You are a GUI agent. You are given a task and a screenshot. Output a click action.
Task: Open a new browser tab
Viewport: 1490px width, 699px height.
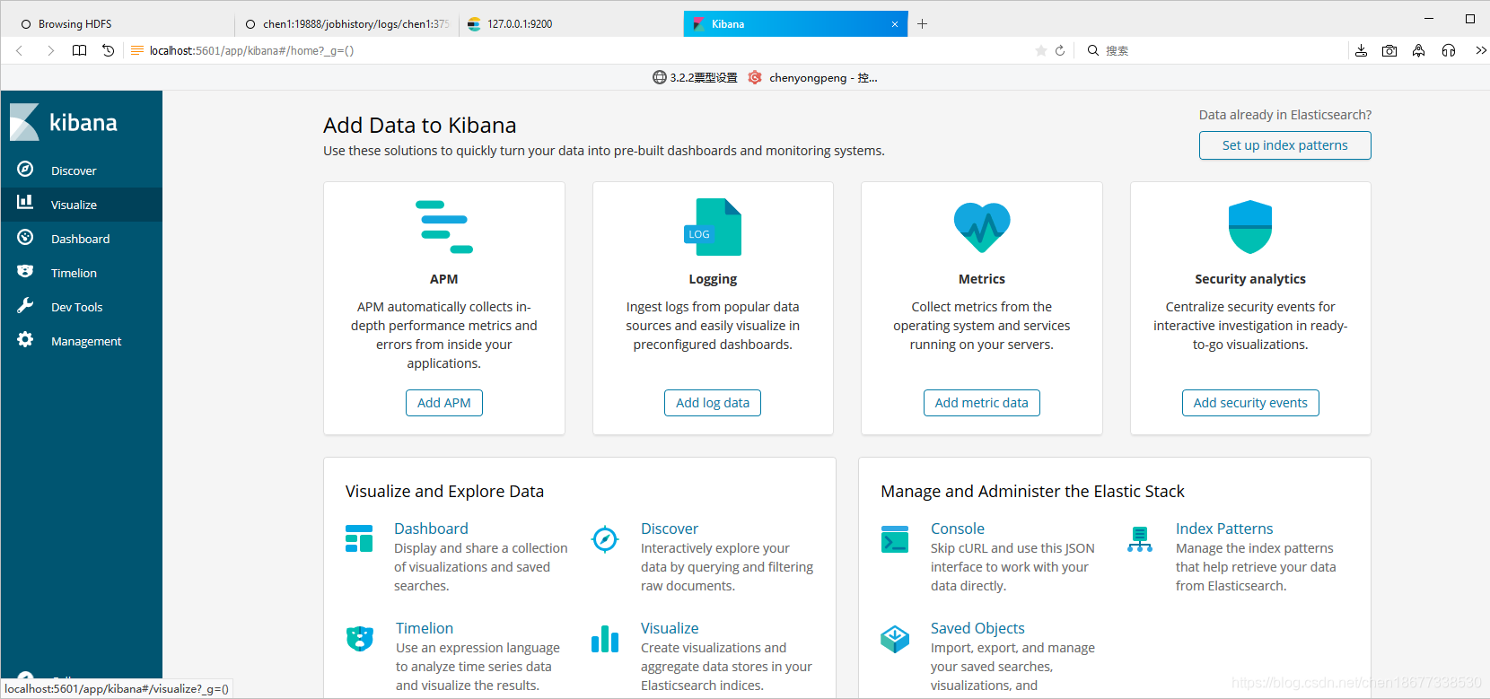click(922, 24)
